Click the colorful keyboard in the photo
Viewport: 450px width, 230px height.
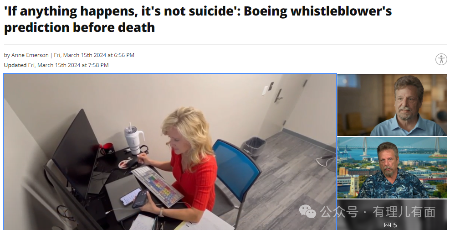[x=157, y=185]
